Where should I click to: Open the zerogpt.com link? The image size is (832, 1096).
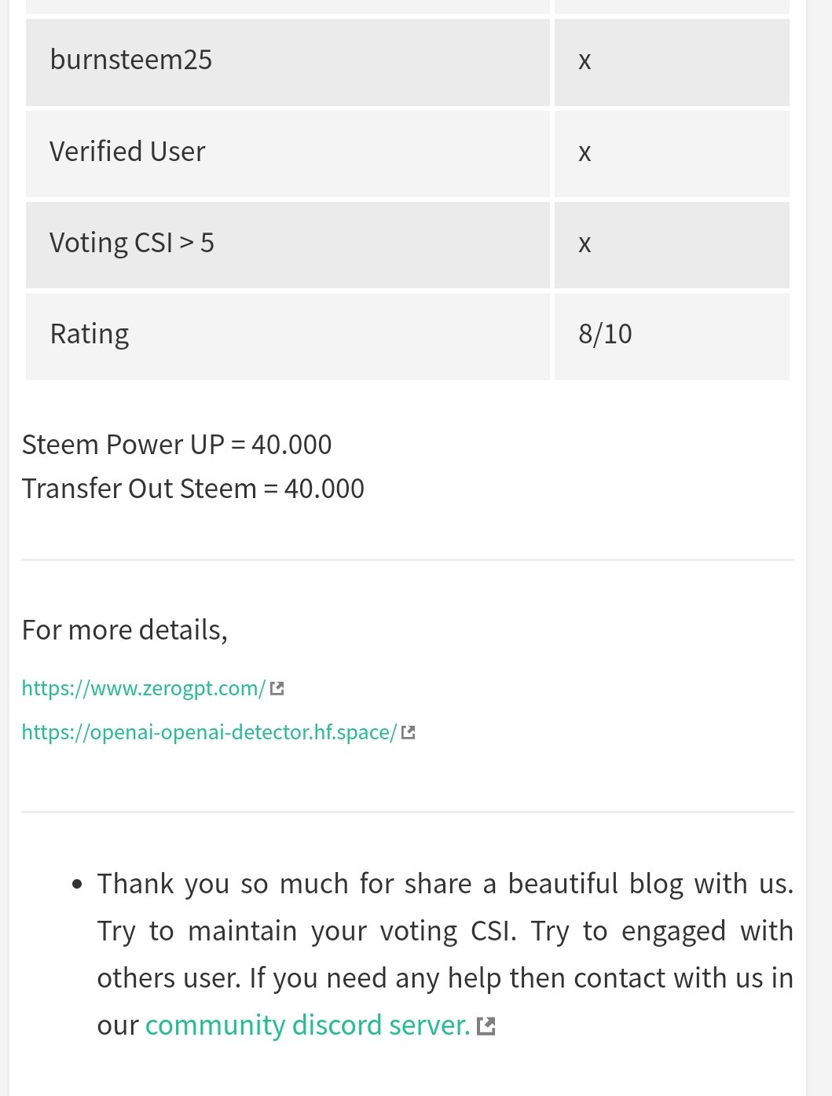tap(144, 688)
